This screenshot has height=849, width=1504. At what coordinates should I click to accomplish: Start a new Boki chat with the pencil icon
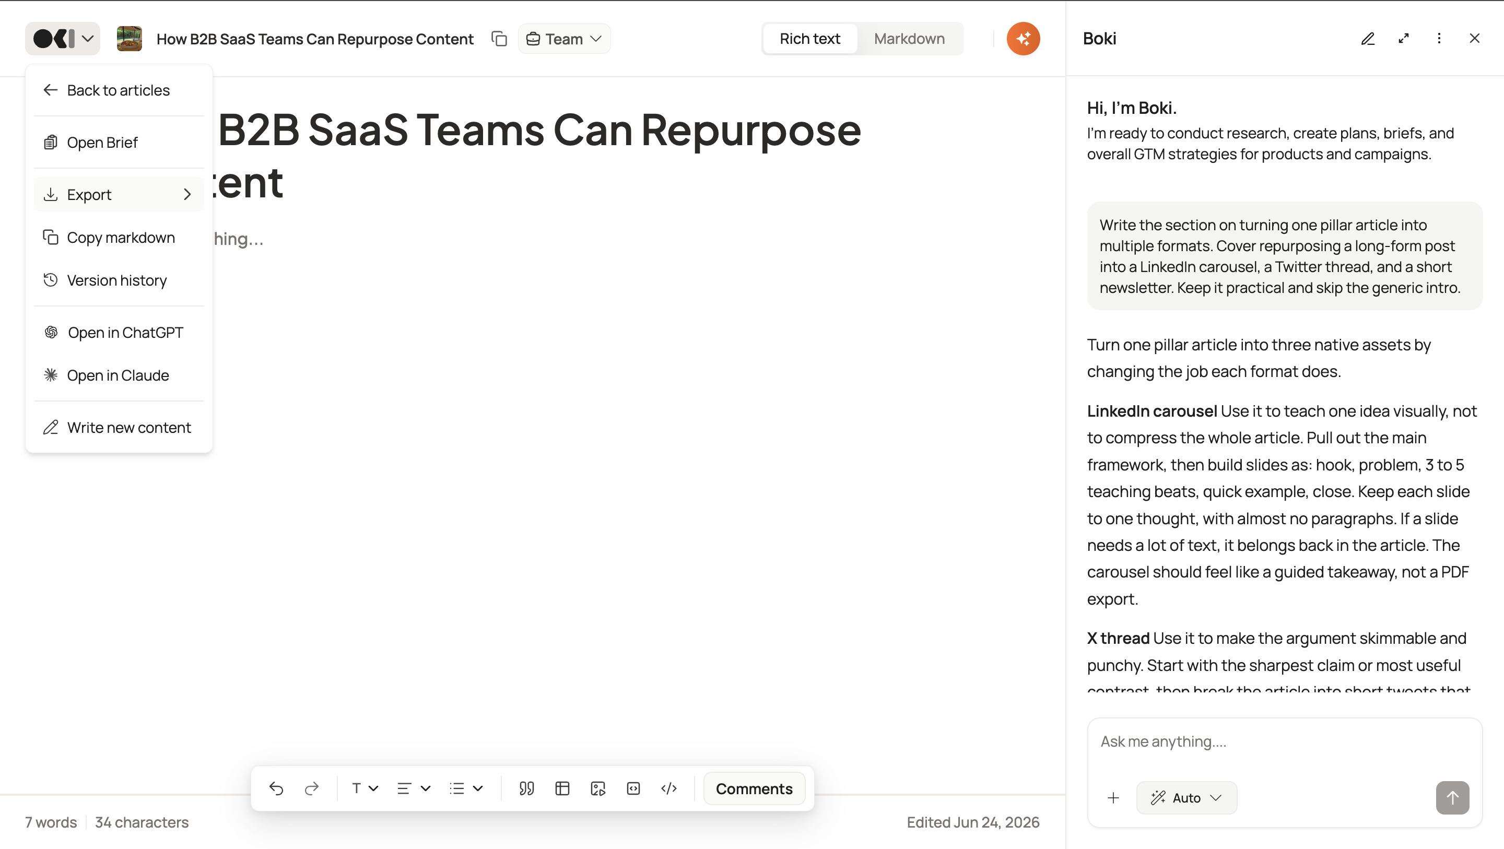click(1367, 39)
